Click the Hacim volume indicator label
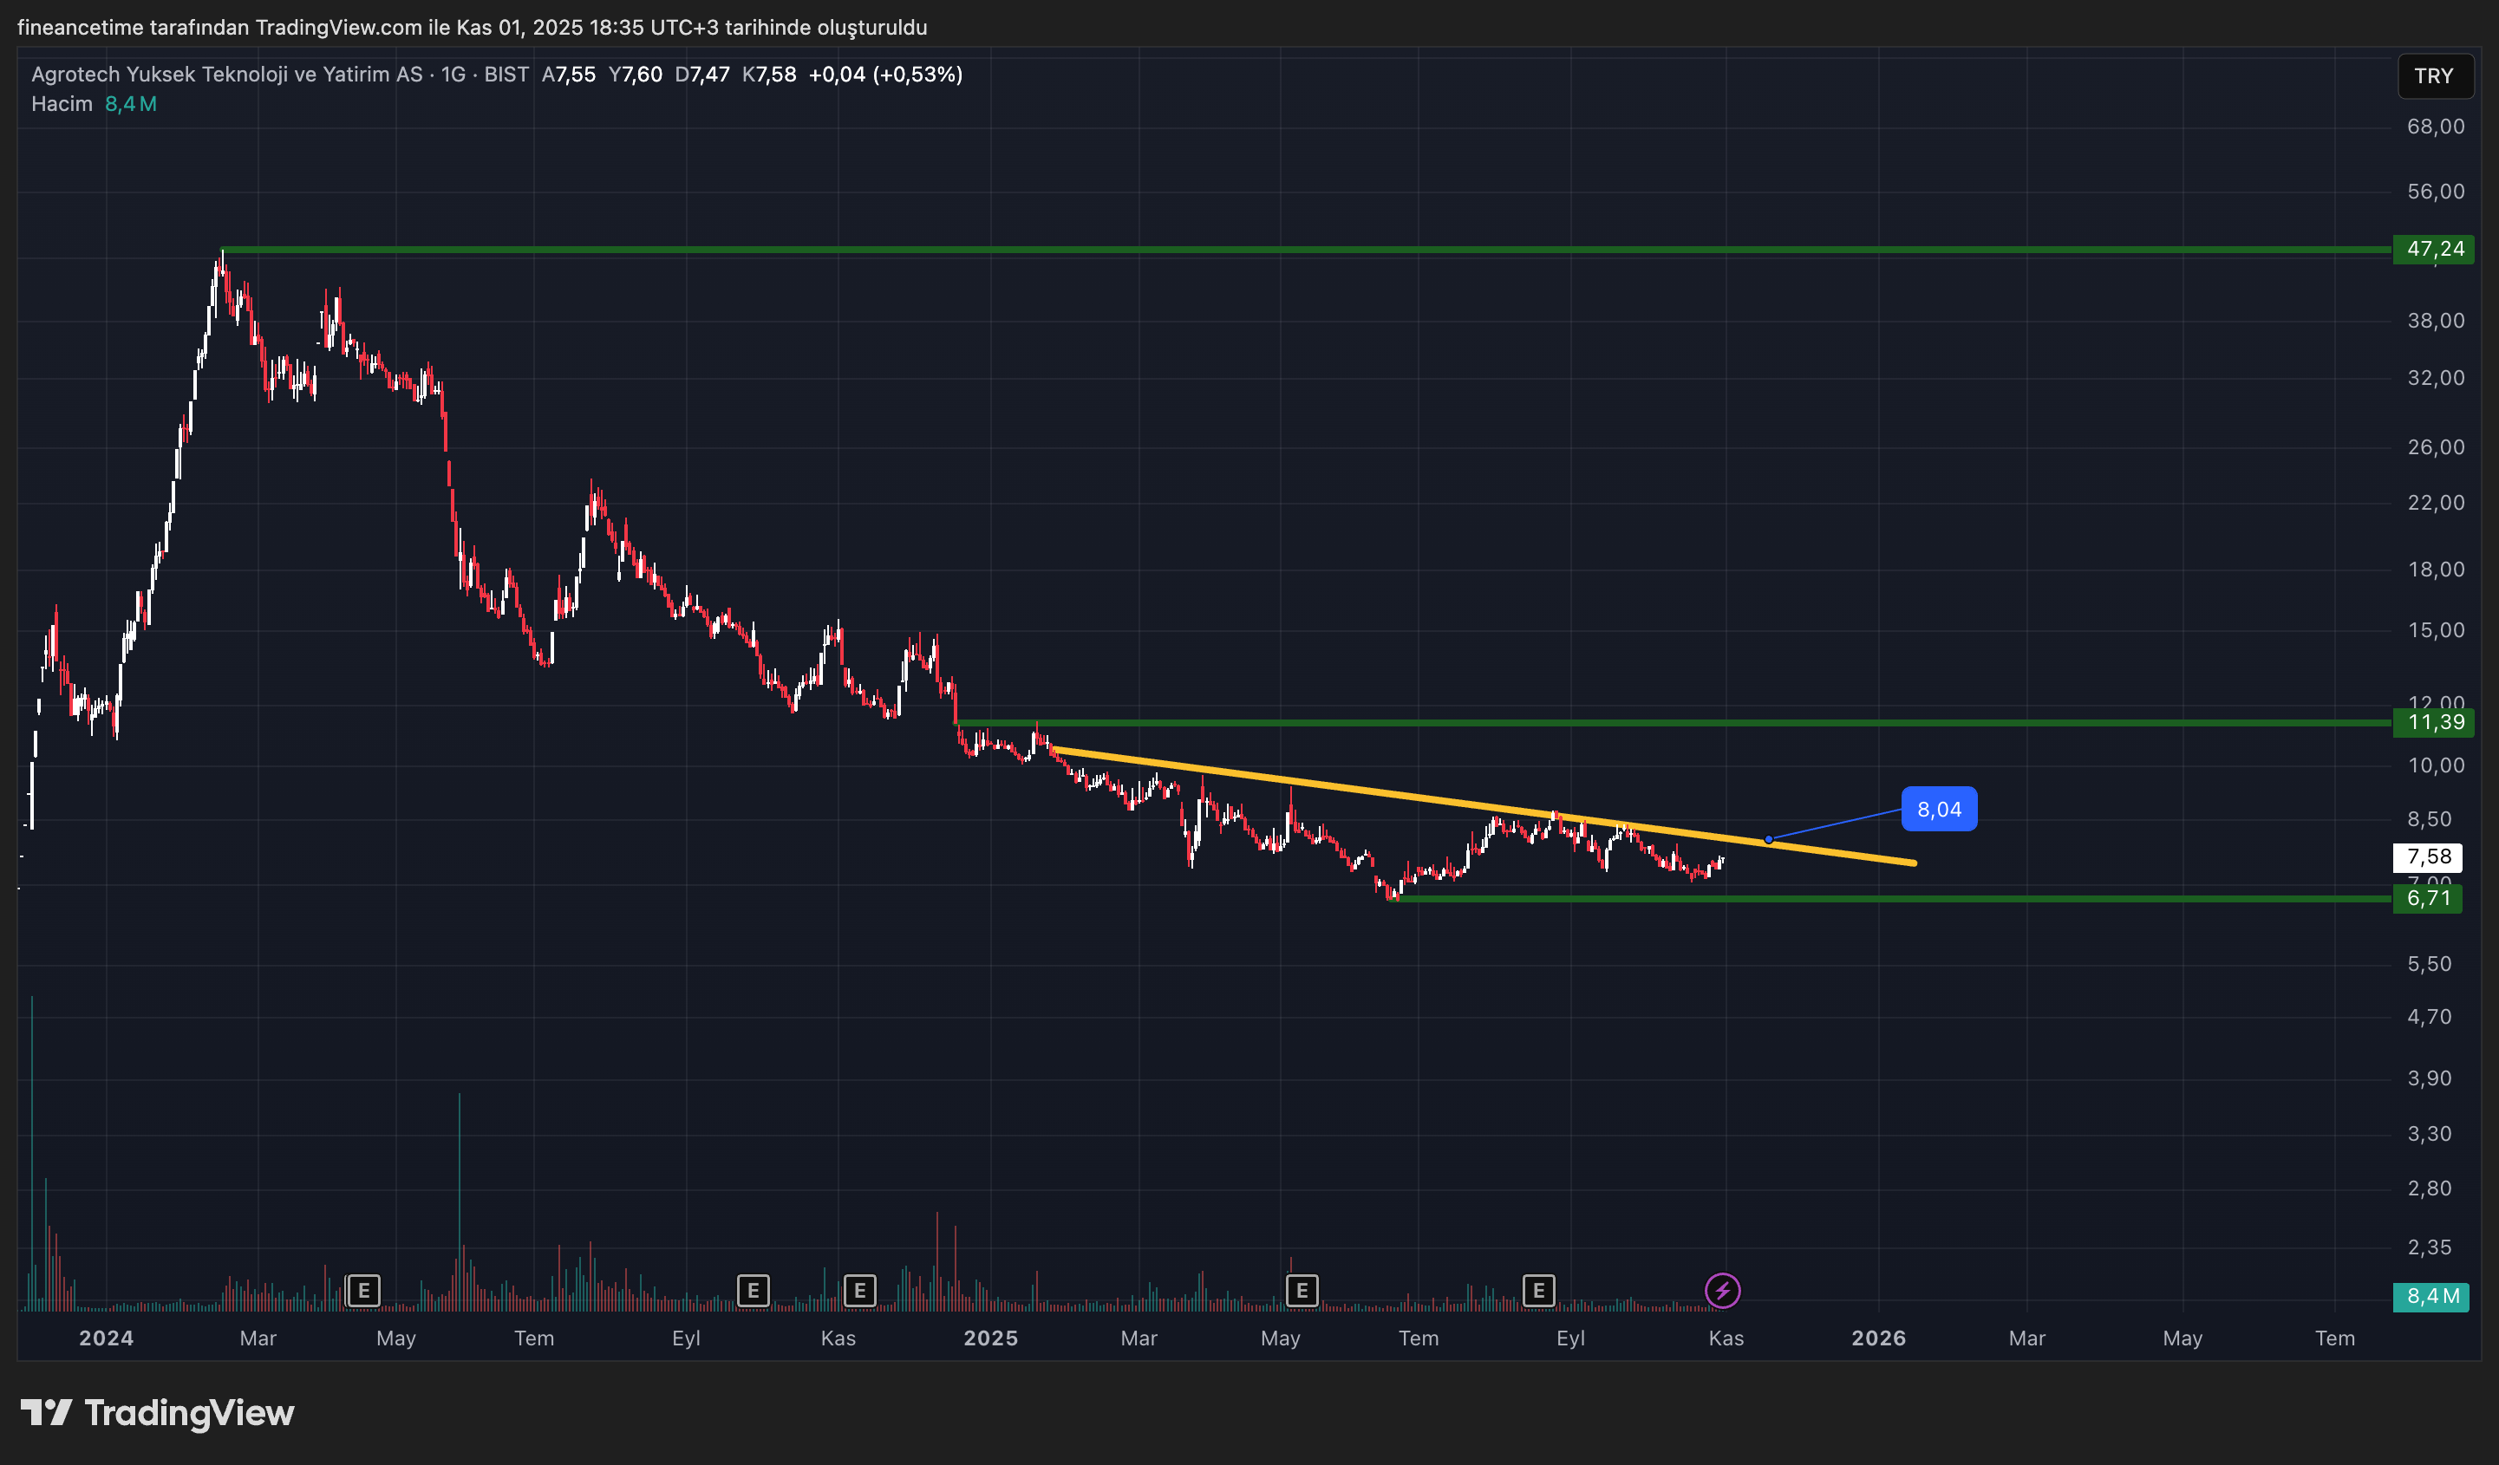This screenshot has height=1465, width=2499. point(62,104)
